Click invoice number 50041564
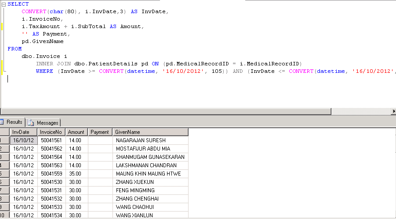 click(51, 157)
